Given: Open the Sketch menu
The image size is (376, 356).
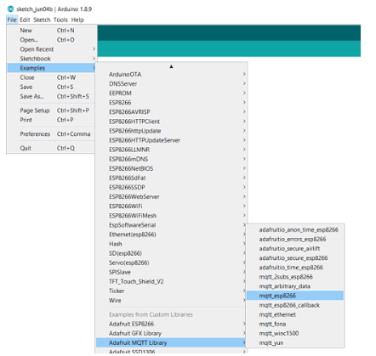Looking at the screenshot, I should pyautogui.click(x=42, y=20).
